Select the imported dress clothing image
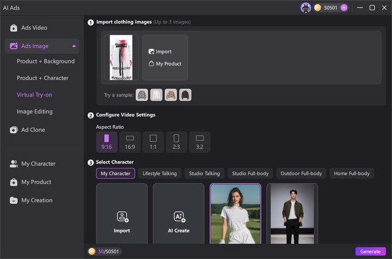392x259 pixels. 121,58
